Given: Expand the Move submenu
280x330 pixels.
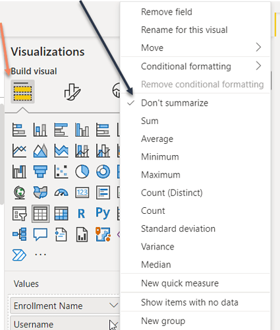Looking at the screenshot, I should point(196,48).
